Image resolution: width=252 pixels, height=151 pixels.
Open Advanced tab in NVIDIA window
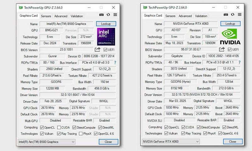point(185,16)
